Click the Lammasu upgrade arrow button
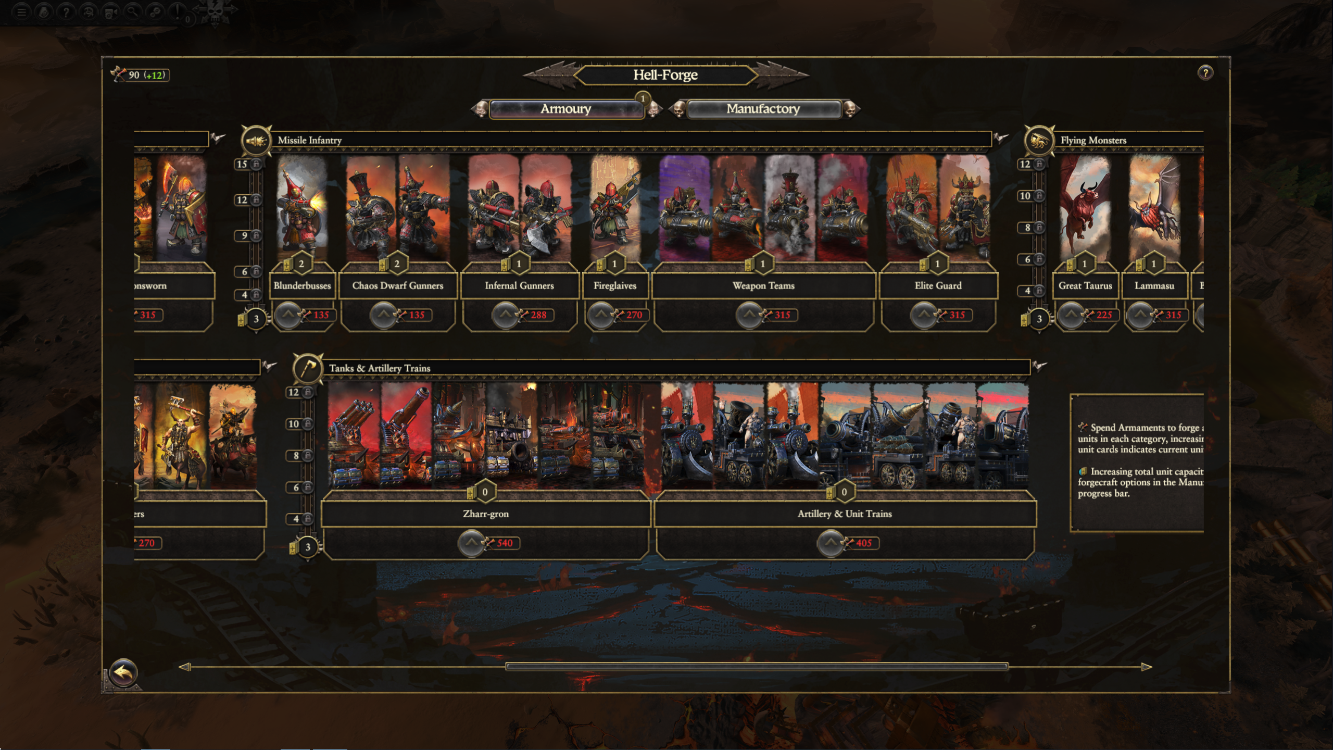This screenshot has height=750, width=1333. tap(1139, 315)
